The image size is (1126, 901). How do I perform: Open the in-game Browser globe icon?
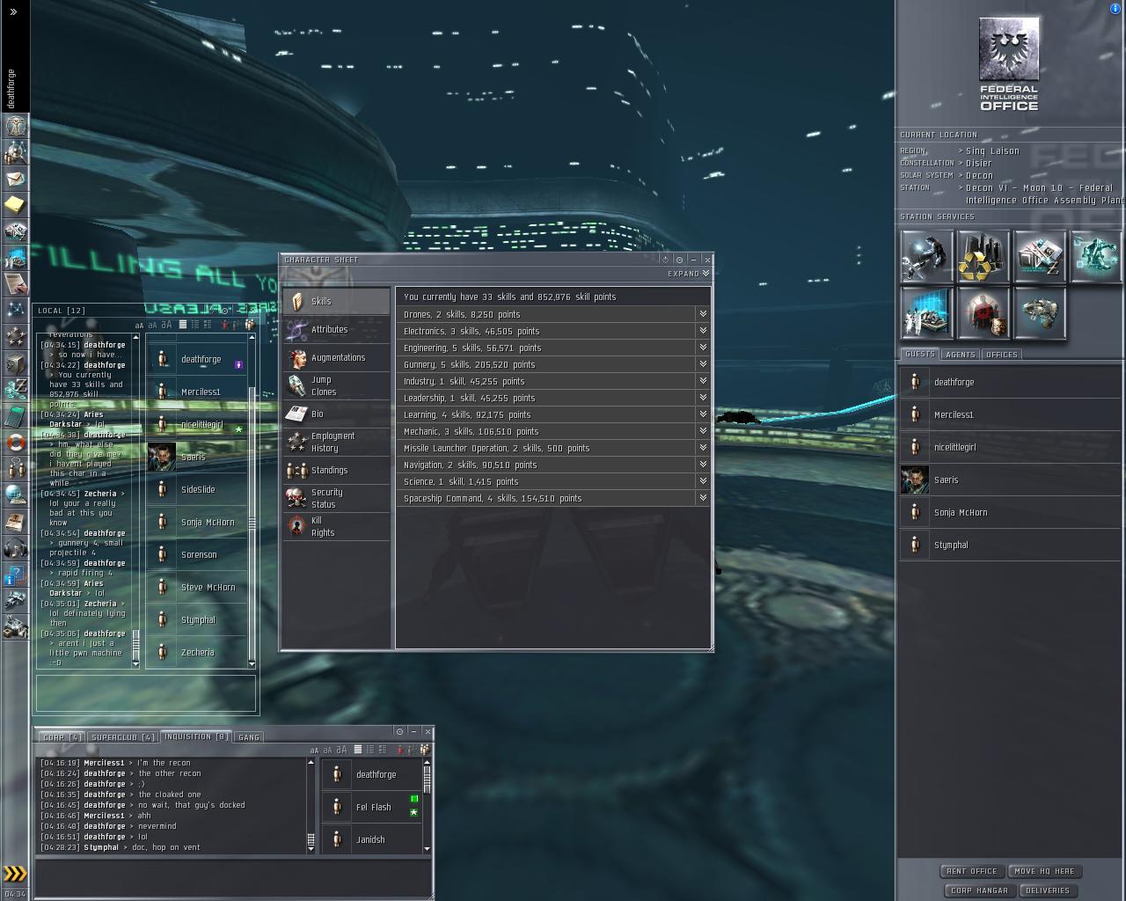[15, 494]
